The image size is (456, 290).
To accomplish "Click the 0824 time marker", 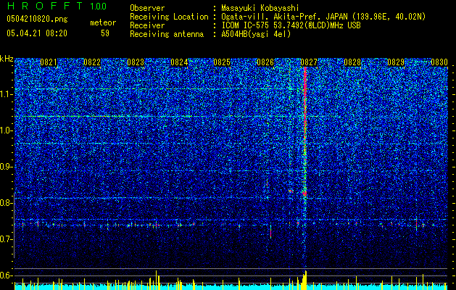I will [x=179, y=62].
